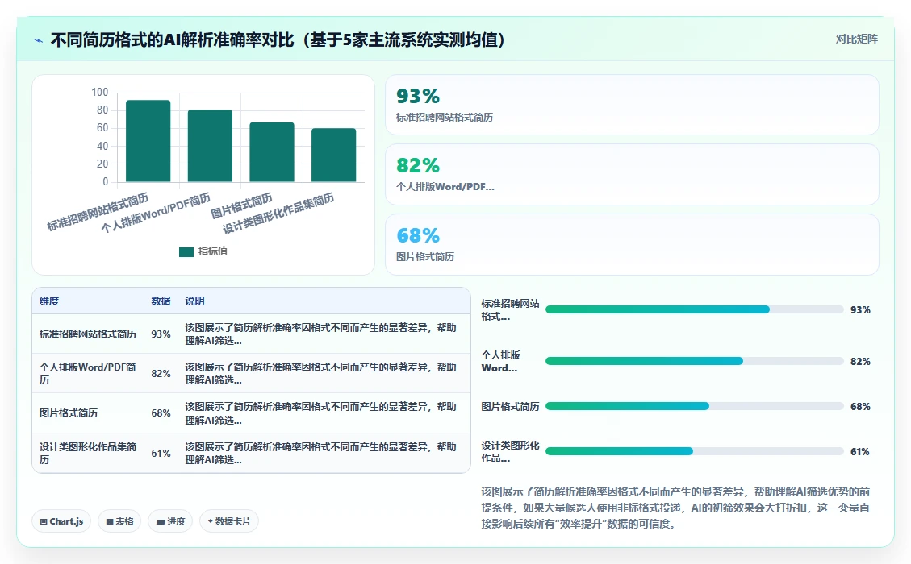
Task: Select the 93% data card
Action: coord(632,105)
